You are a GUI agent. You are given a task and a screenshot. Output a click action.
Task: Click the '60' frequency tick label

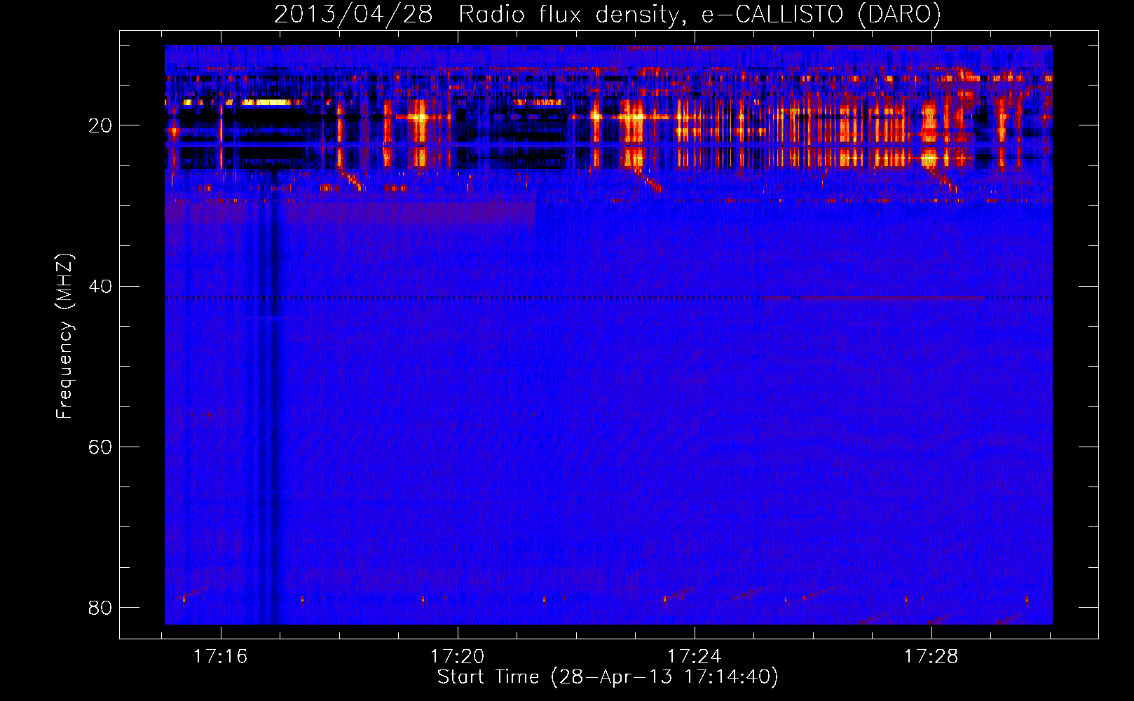pos(100,447)
